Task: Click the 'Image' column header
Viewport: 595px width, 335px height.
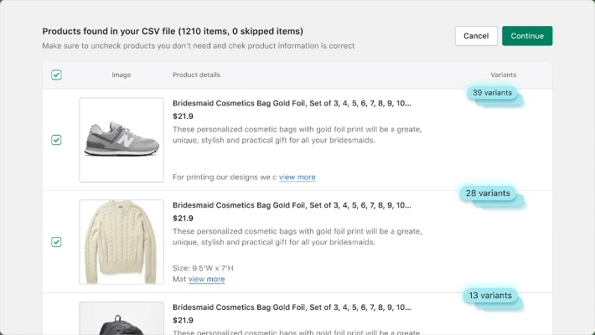Action: [x=122, y=75]
